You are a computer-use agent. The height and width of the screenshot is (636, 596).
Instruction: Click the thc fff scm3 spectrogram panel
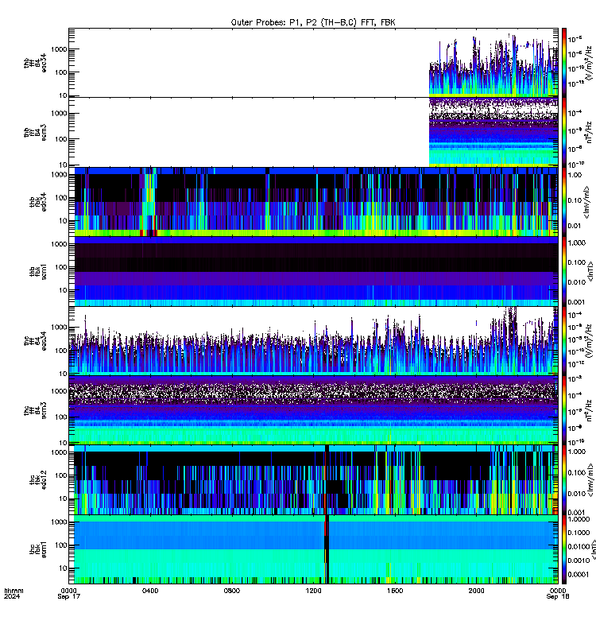tap(313, 410)
